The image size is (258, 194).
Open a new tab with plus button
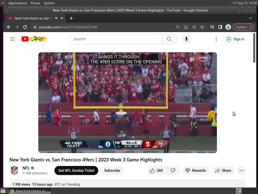[x=71, y=18]
